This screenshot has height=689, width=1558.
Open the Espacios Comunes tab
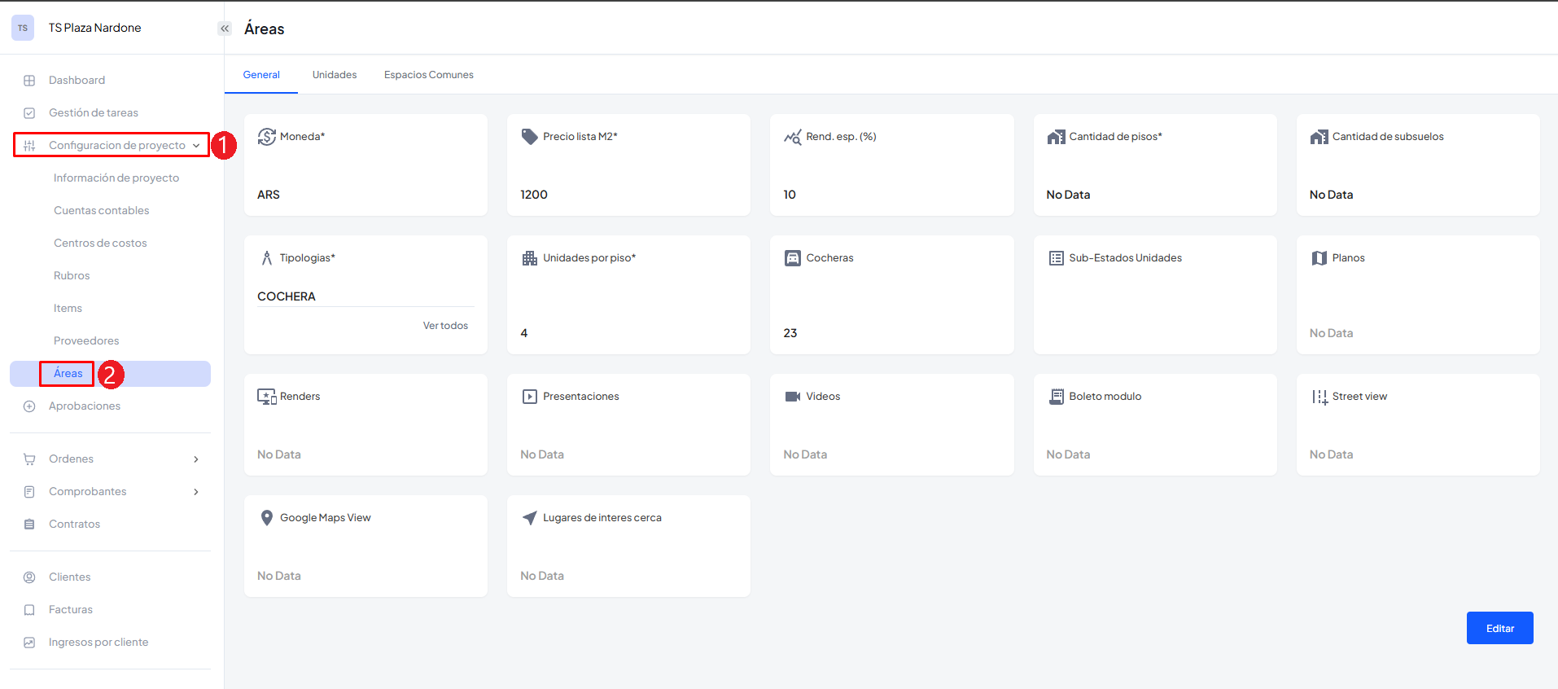tap(428, 75)
